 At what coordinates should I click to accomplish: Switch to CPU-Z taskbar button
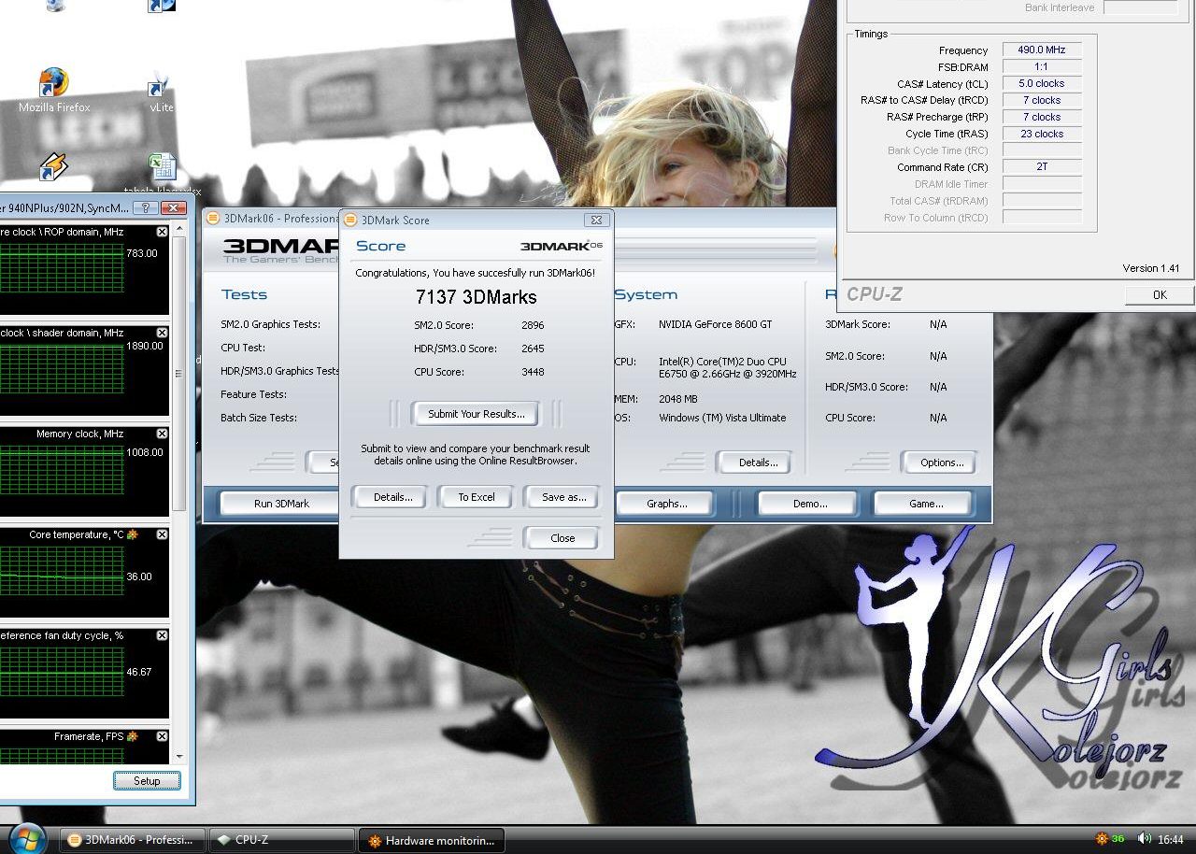282,840
